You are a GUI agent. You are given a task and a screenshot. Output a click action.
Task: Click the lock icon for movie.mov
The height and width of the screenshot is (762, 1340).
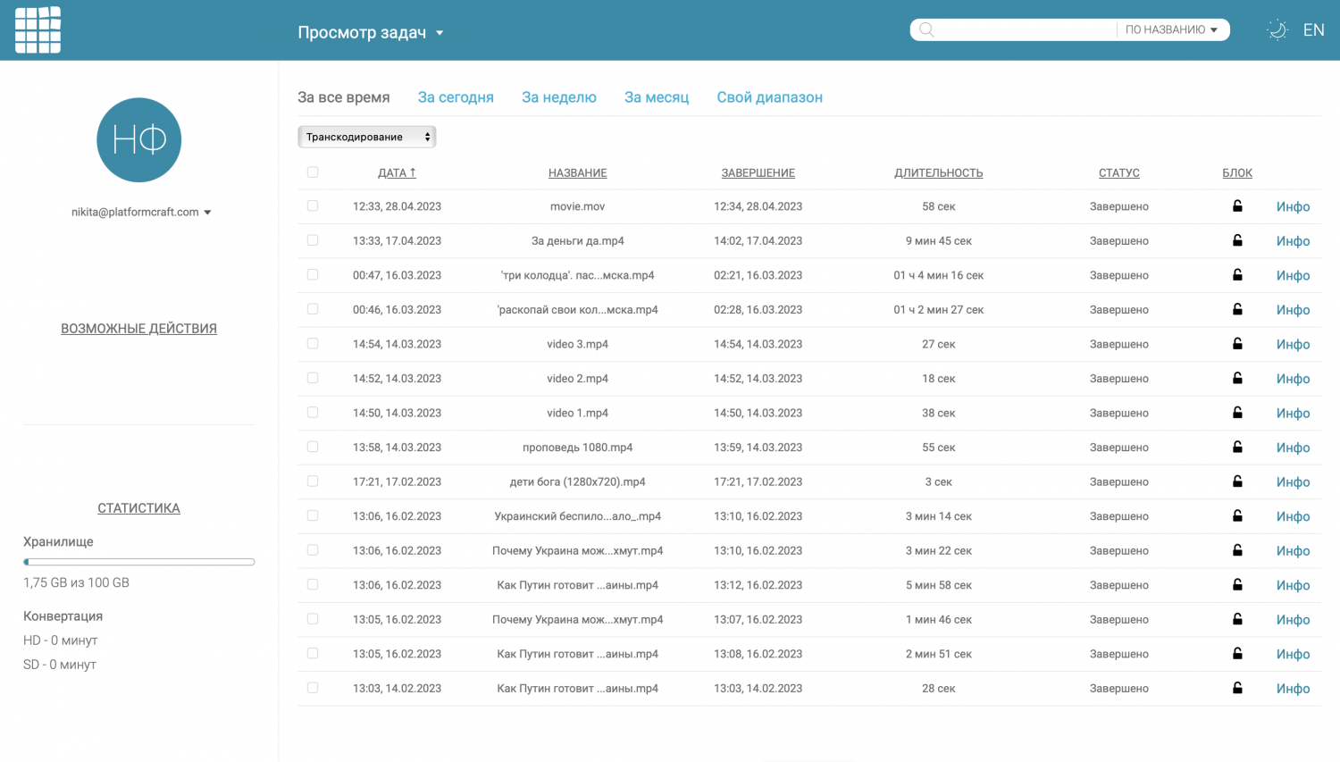pyautogui.click(x=1237, y=206)
